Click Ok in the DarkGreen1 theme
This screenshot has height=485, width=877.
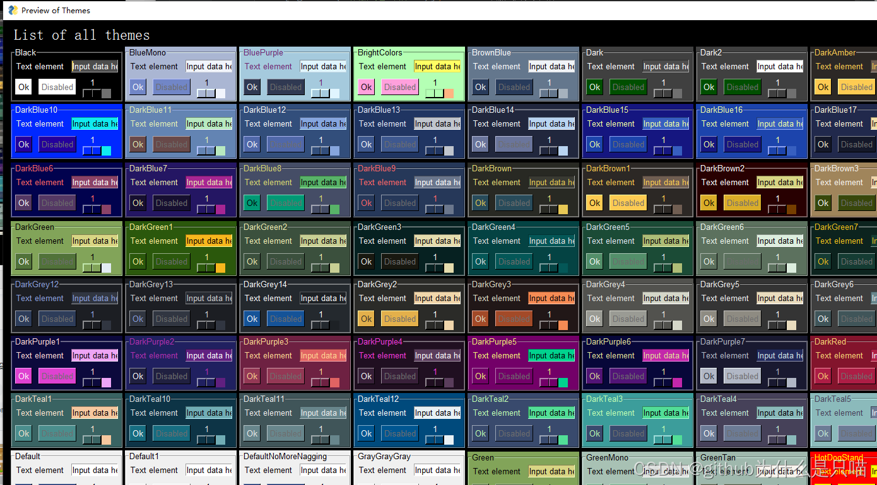point(138,261)
